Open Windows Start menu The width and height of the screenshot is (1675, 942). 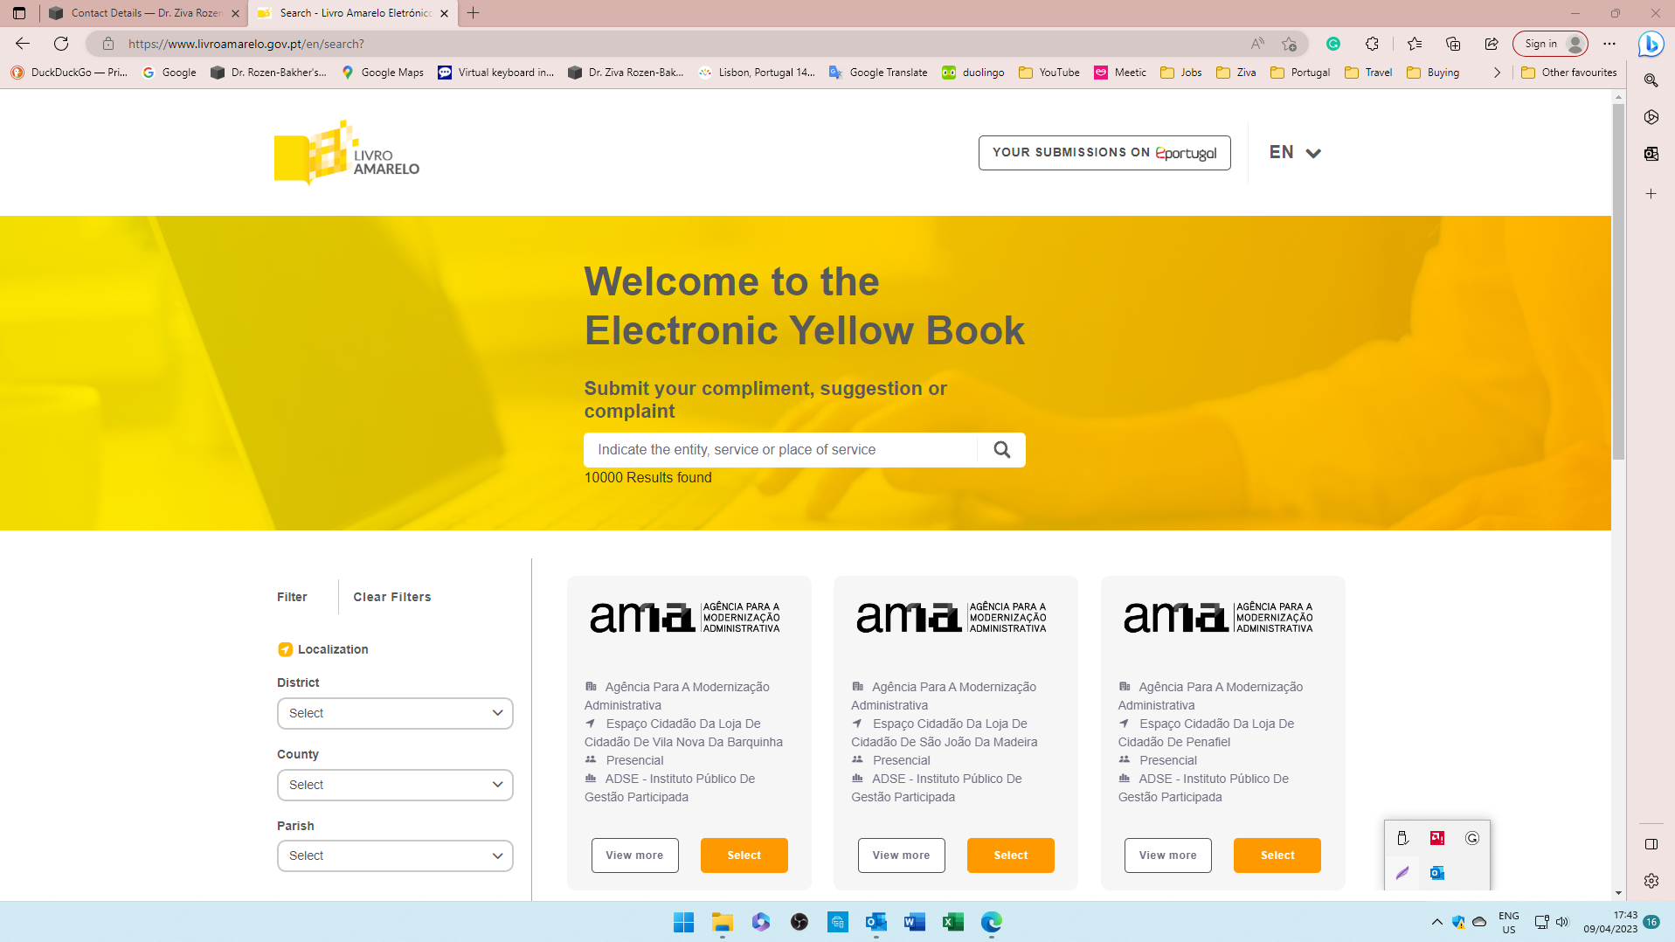683,922
